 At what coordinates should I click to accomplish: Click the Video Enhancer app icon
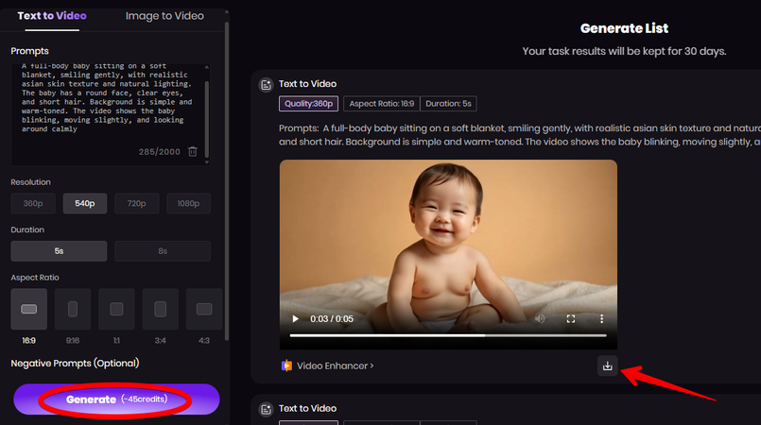point(286,365)
